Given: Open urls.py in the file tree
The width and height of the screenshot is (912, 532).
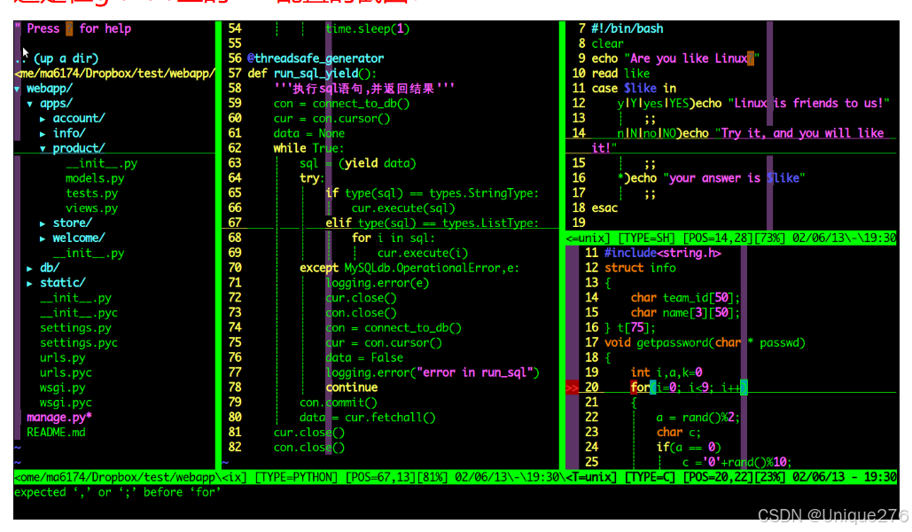Looking at the screenshot, I should [x=62, y=358].
